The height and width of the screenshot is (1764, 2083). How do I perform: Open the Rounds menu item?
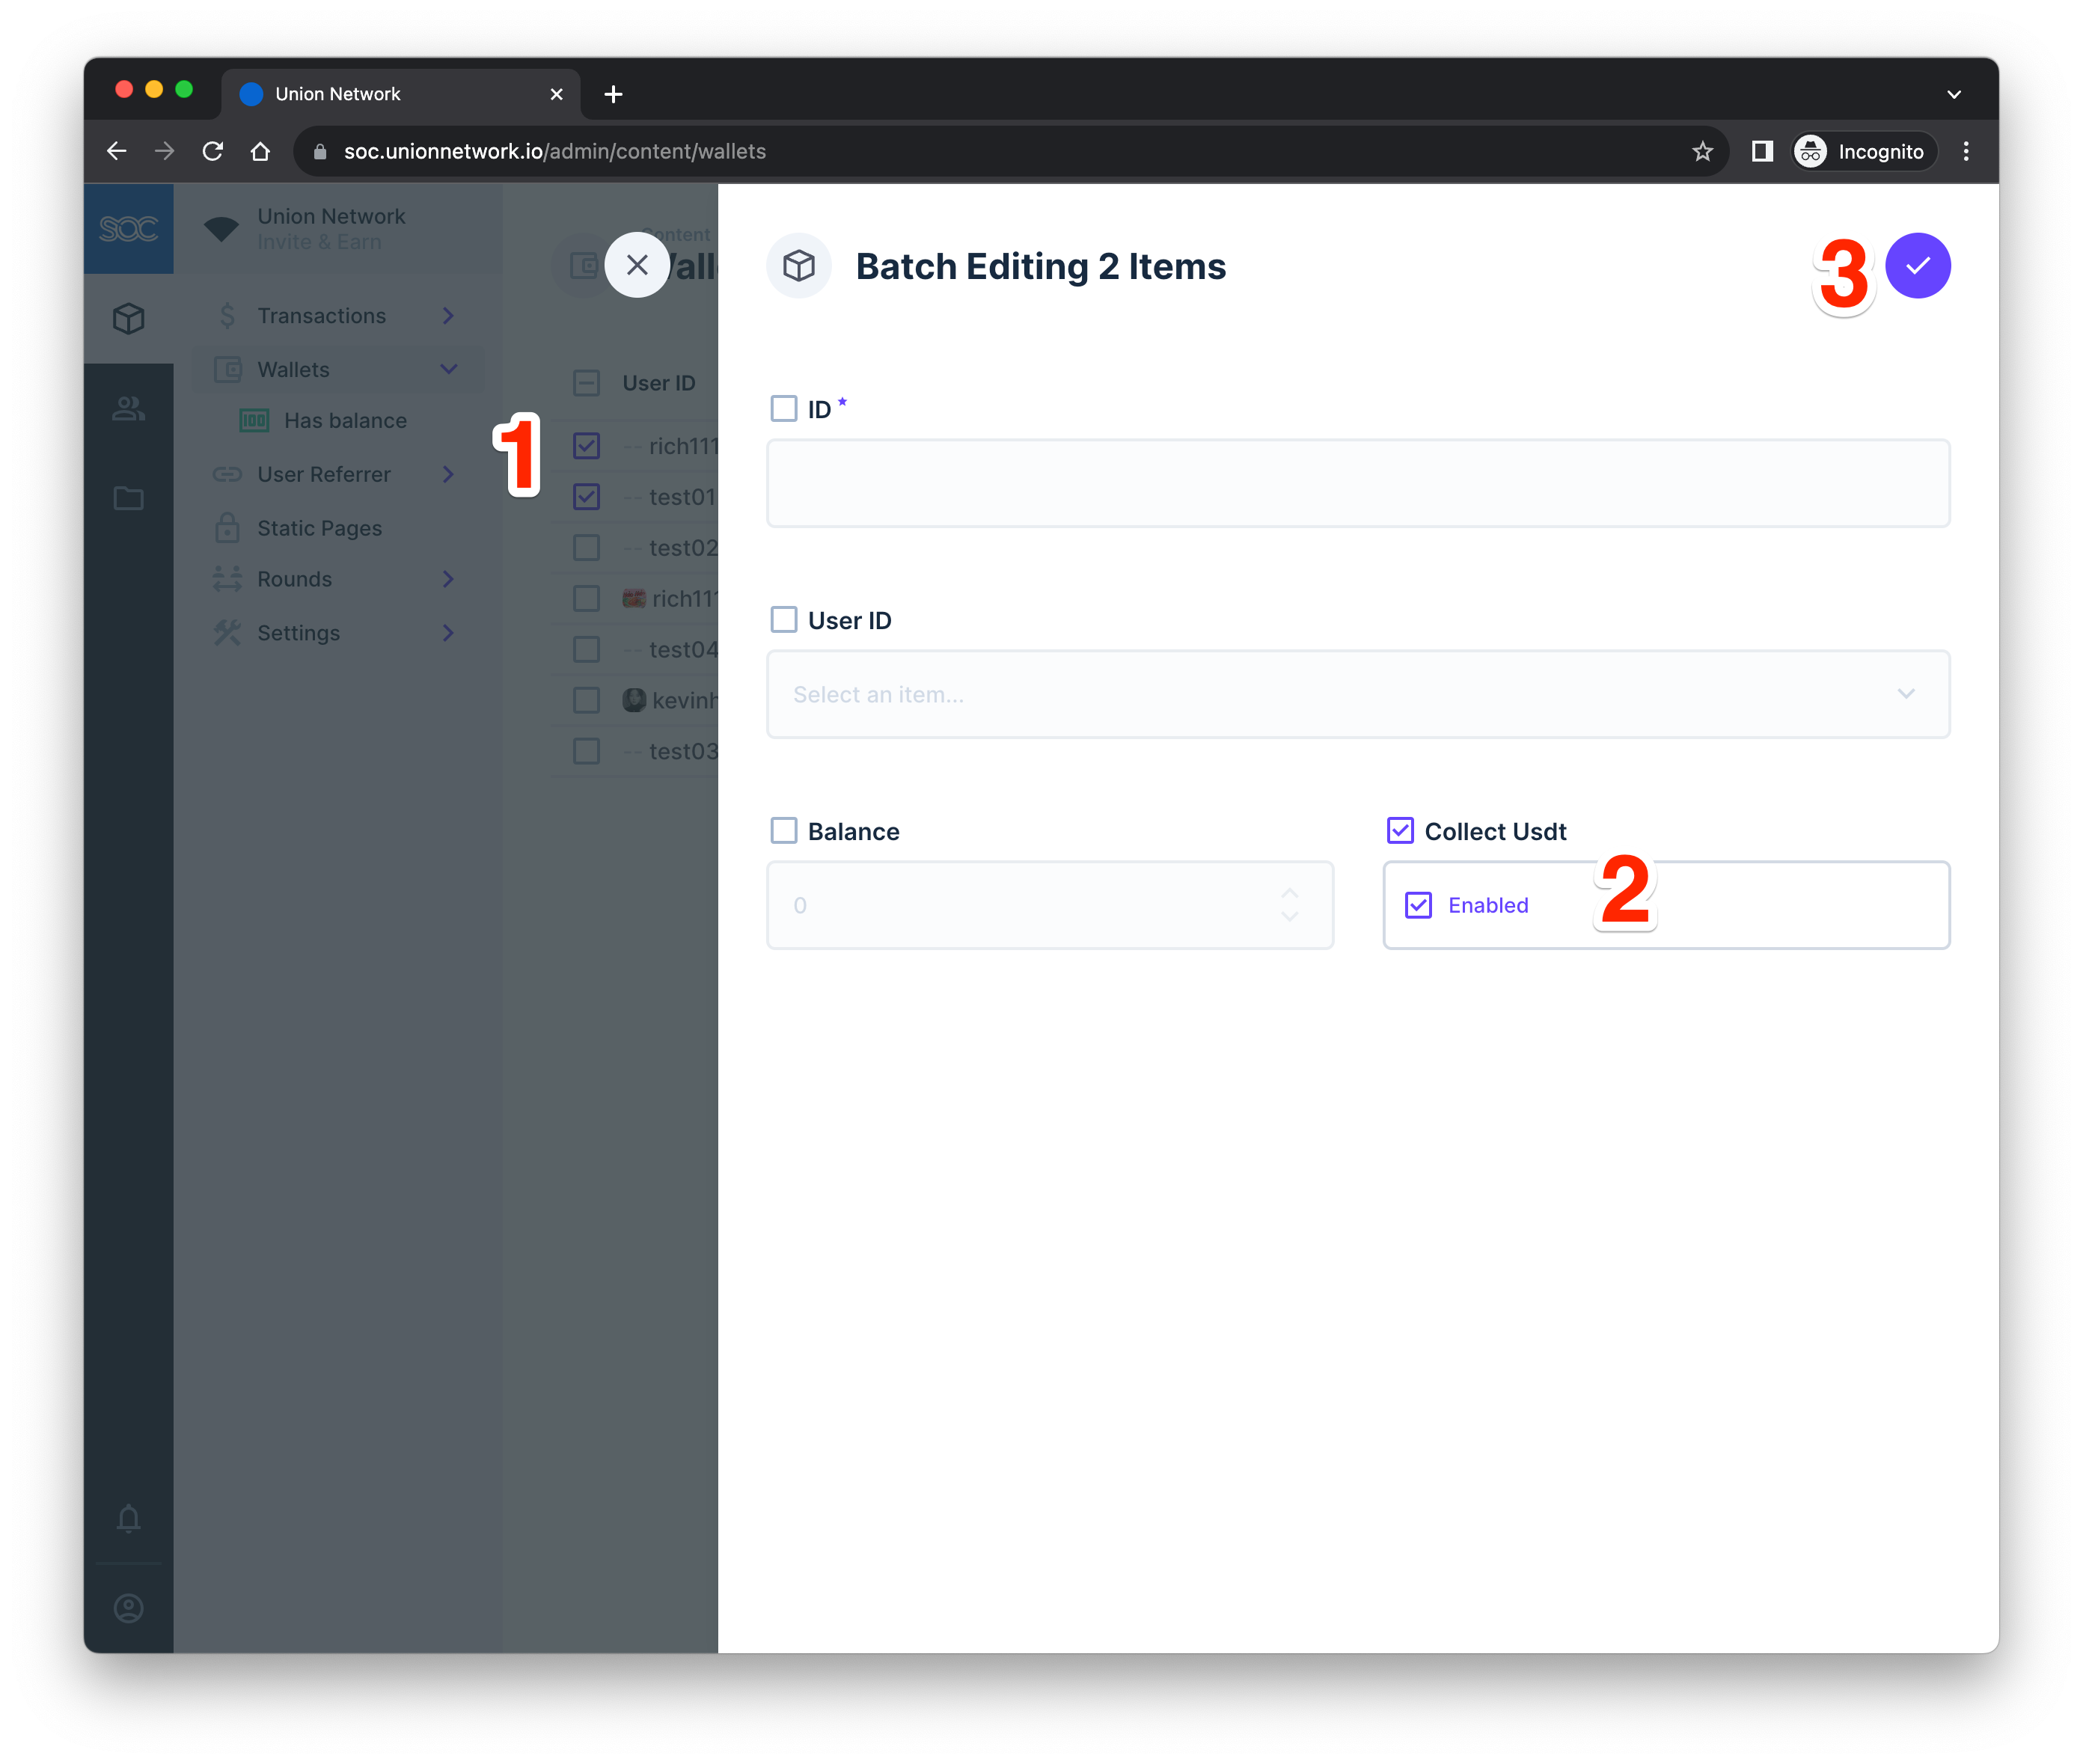tap(294, 578)
